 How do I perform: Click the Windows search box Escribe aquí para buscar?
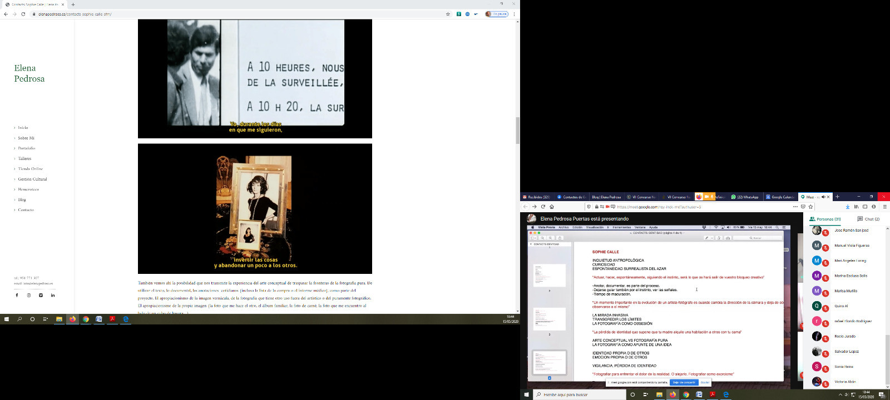point(579,394)
